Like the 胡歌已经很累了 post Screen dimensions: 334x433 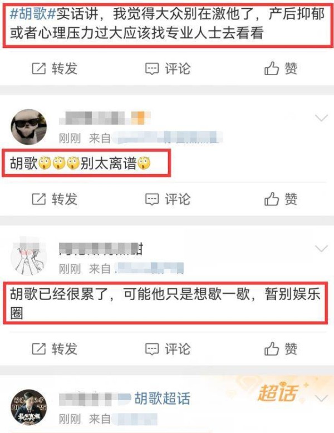pos(281,349)
